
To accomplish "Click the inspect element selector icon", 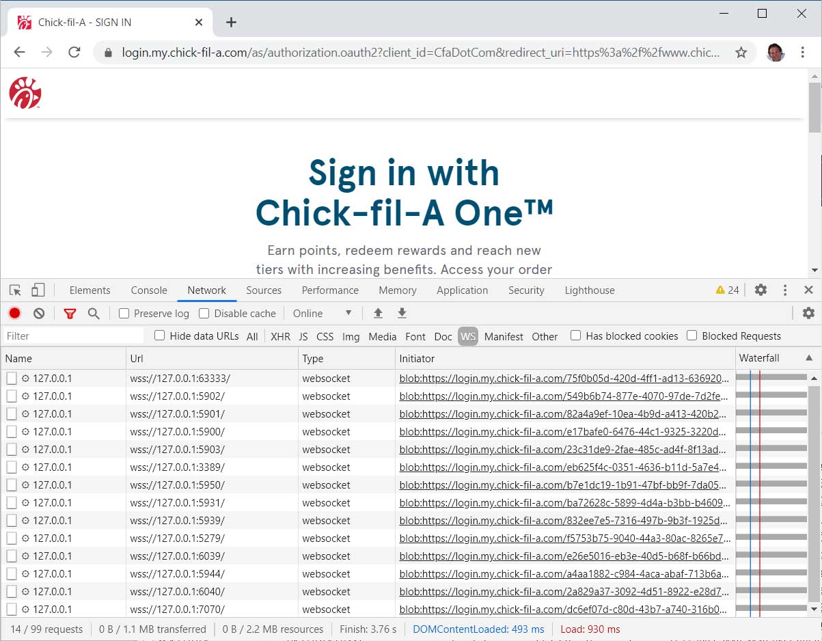I will click(x=15, y=290).
